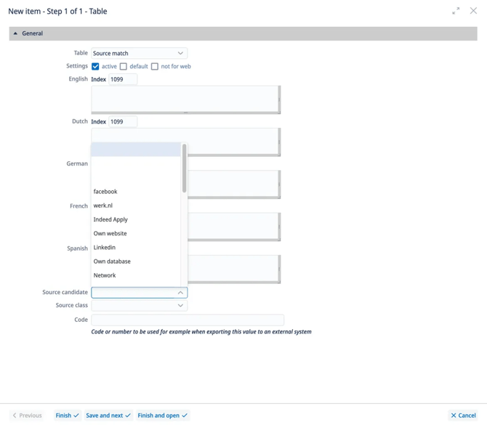Collapse the General section
The width and height of the screenshot is (487, 430).
(x=15, y=33)
